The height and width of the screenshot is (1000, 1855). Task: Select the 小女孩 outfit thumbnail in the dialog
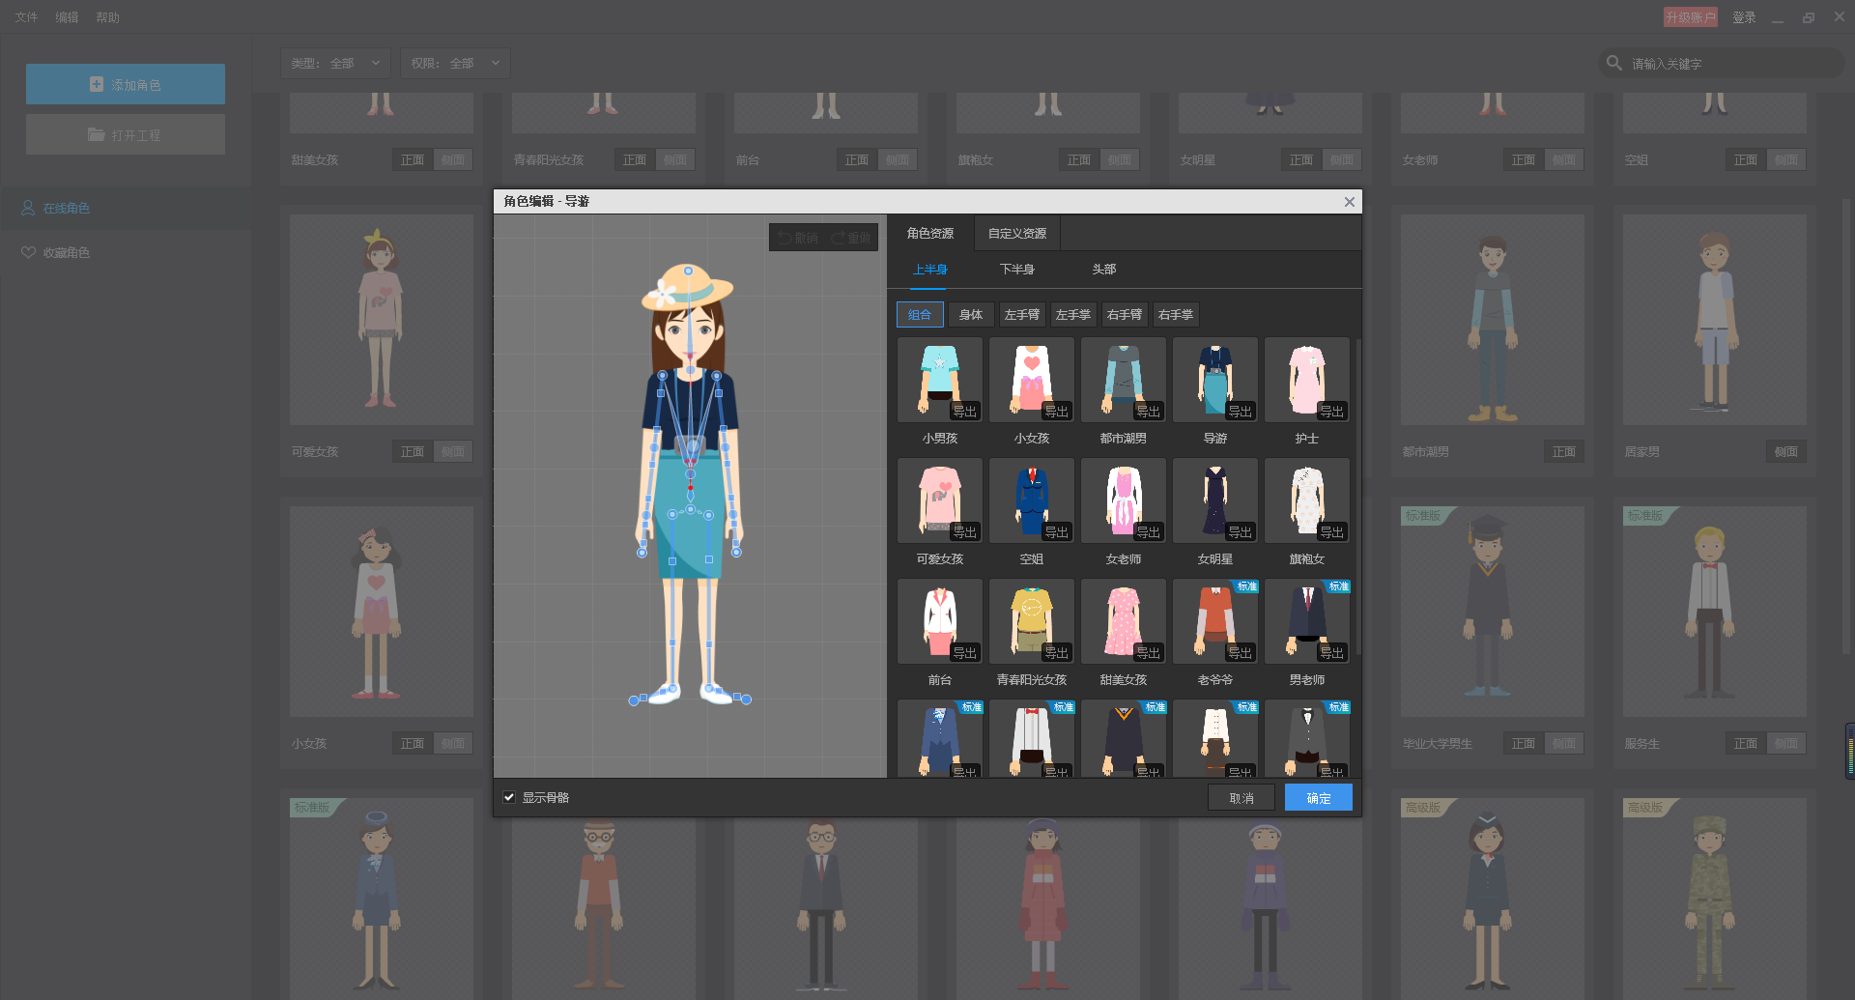tap(1032, 380)
